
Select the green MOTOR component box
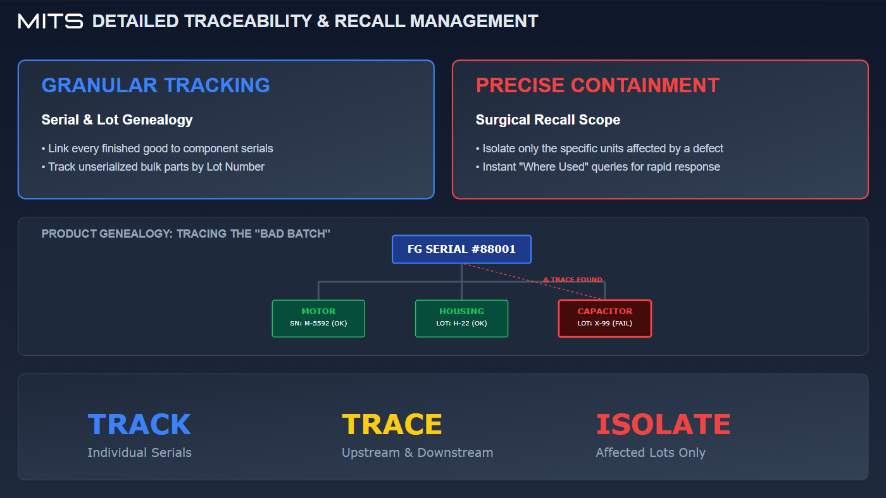(318, 319)
